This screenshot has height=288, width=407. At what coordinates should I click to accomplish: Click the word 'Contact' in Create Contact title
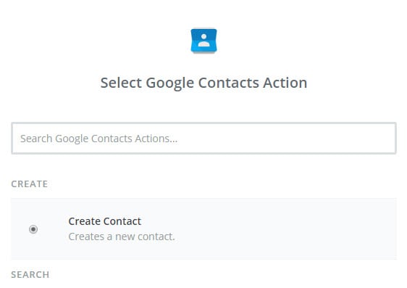click(122, 221)
